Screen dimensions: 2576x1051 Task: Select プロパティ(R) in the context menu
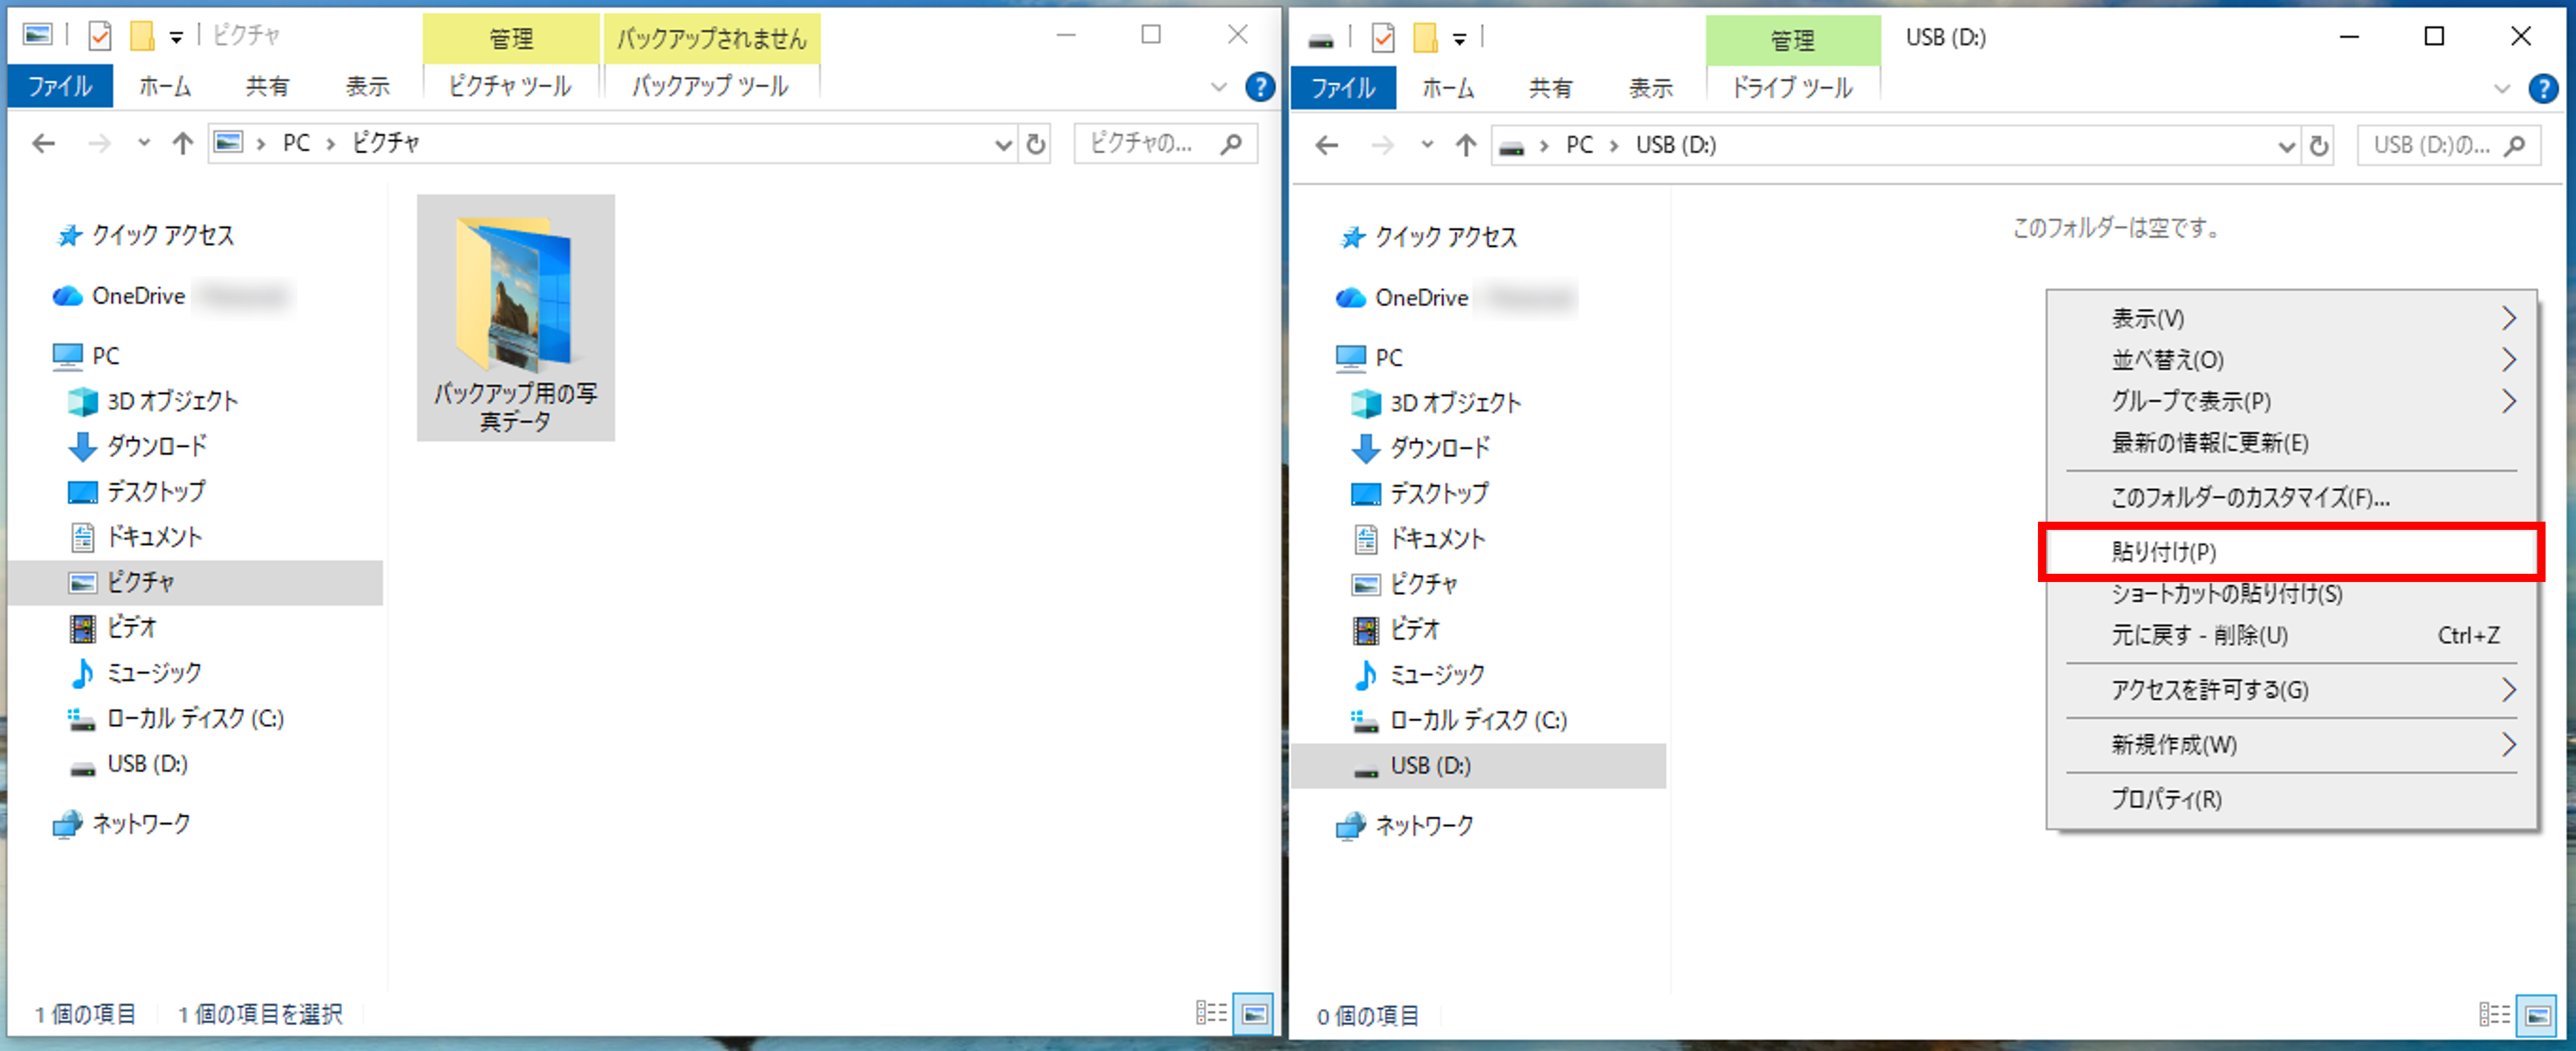click(2166, 799)
